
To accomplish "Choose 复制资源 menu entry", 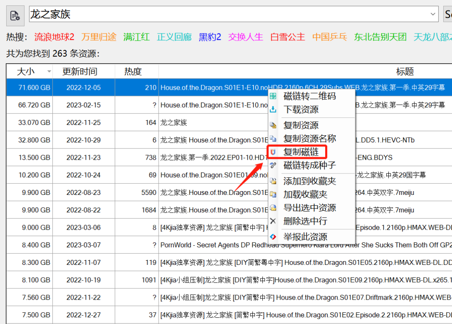I will click(301, 125).
